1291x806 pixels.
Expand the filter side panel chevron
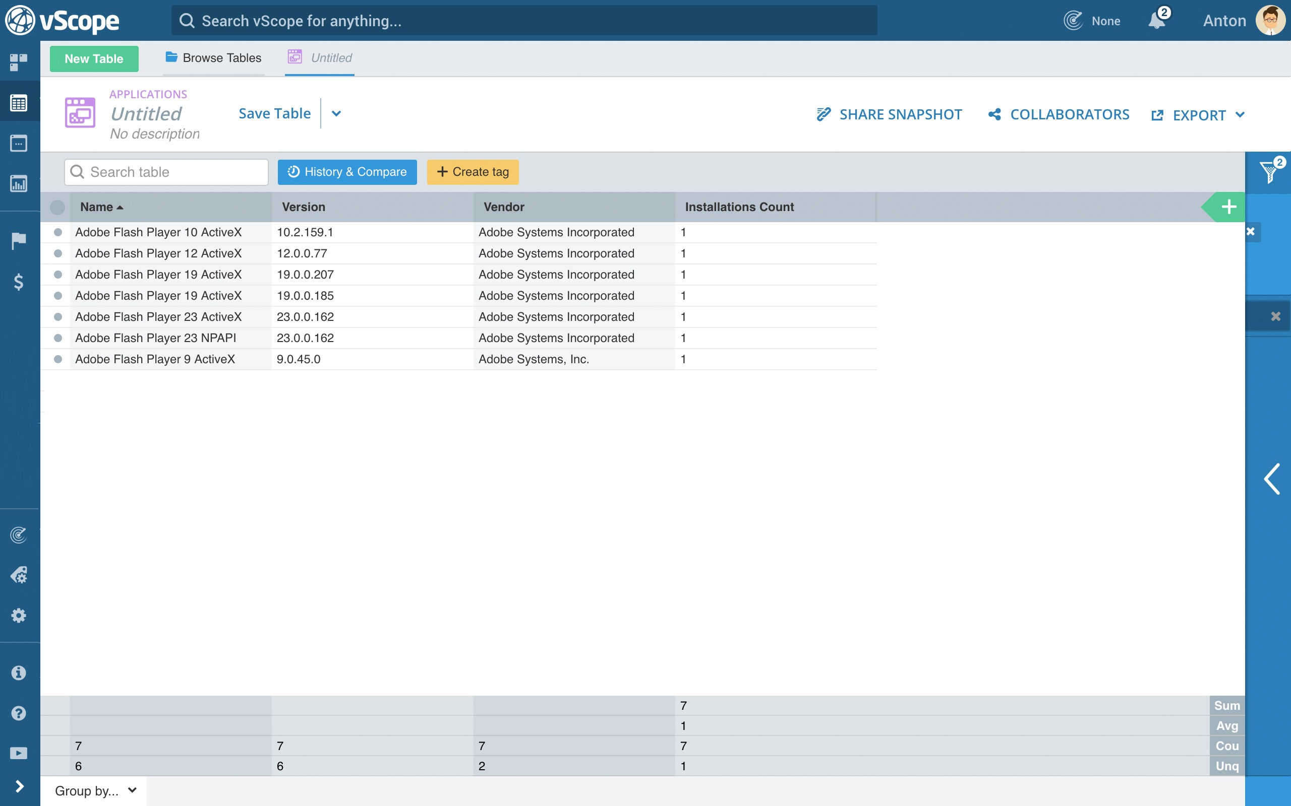coord(1272,479)
